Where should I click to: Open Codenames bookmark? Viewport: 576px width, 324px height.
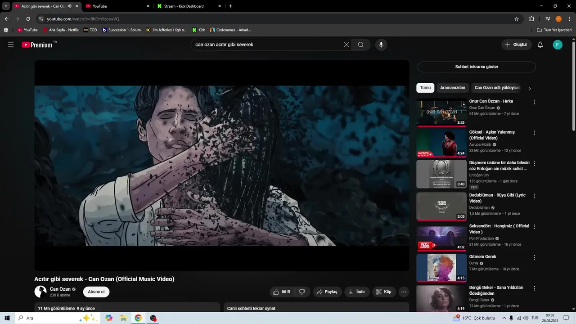pyautogui.click(x=230, y=30)
